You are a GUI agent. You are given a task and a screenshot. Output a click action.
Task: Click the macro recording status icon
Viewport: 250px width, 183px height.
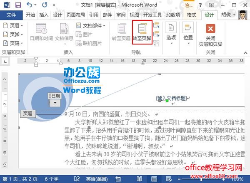(x=118, y=179)
